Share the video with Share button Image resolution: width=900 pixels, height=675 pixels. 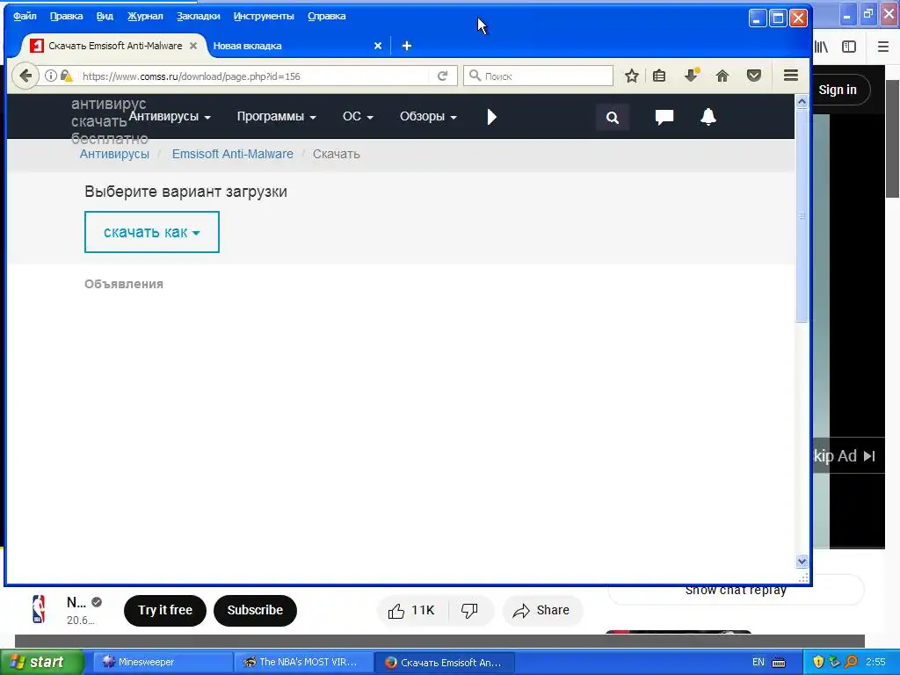[542, 611]
